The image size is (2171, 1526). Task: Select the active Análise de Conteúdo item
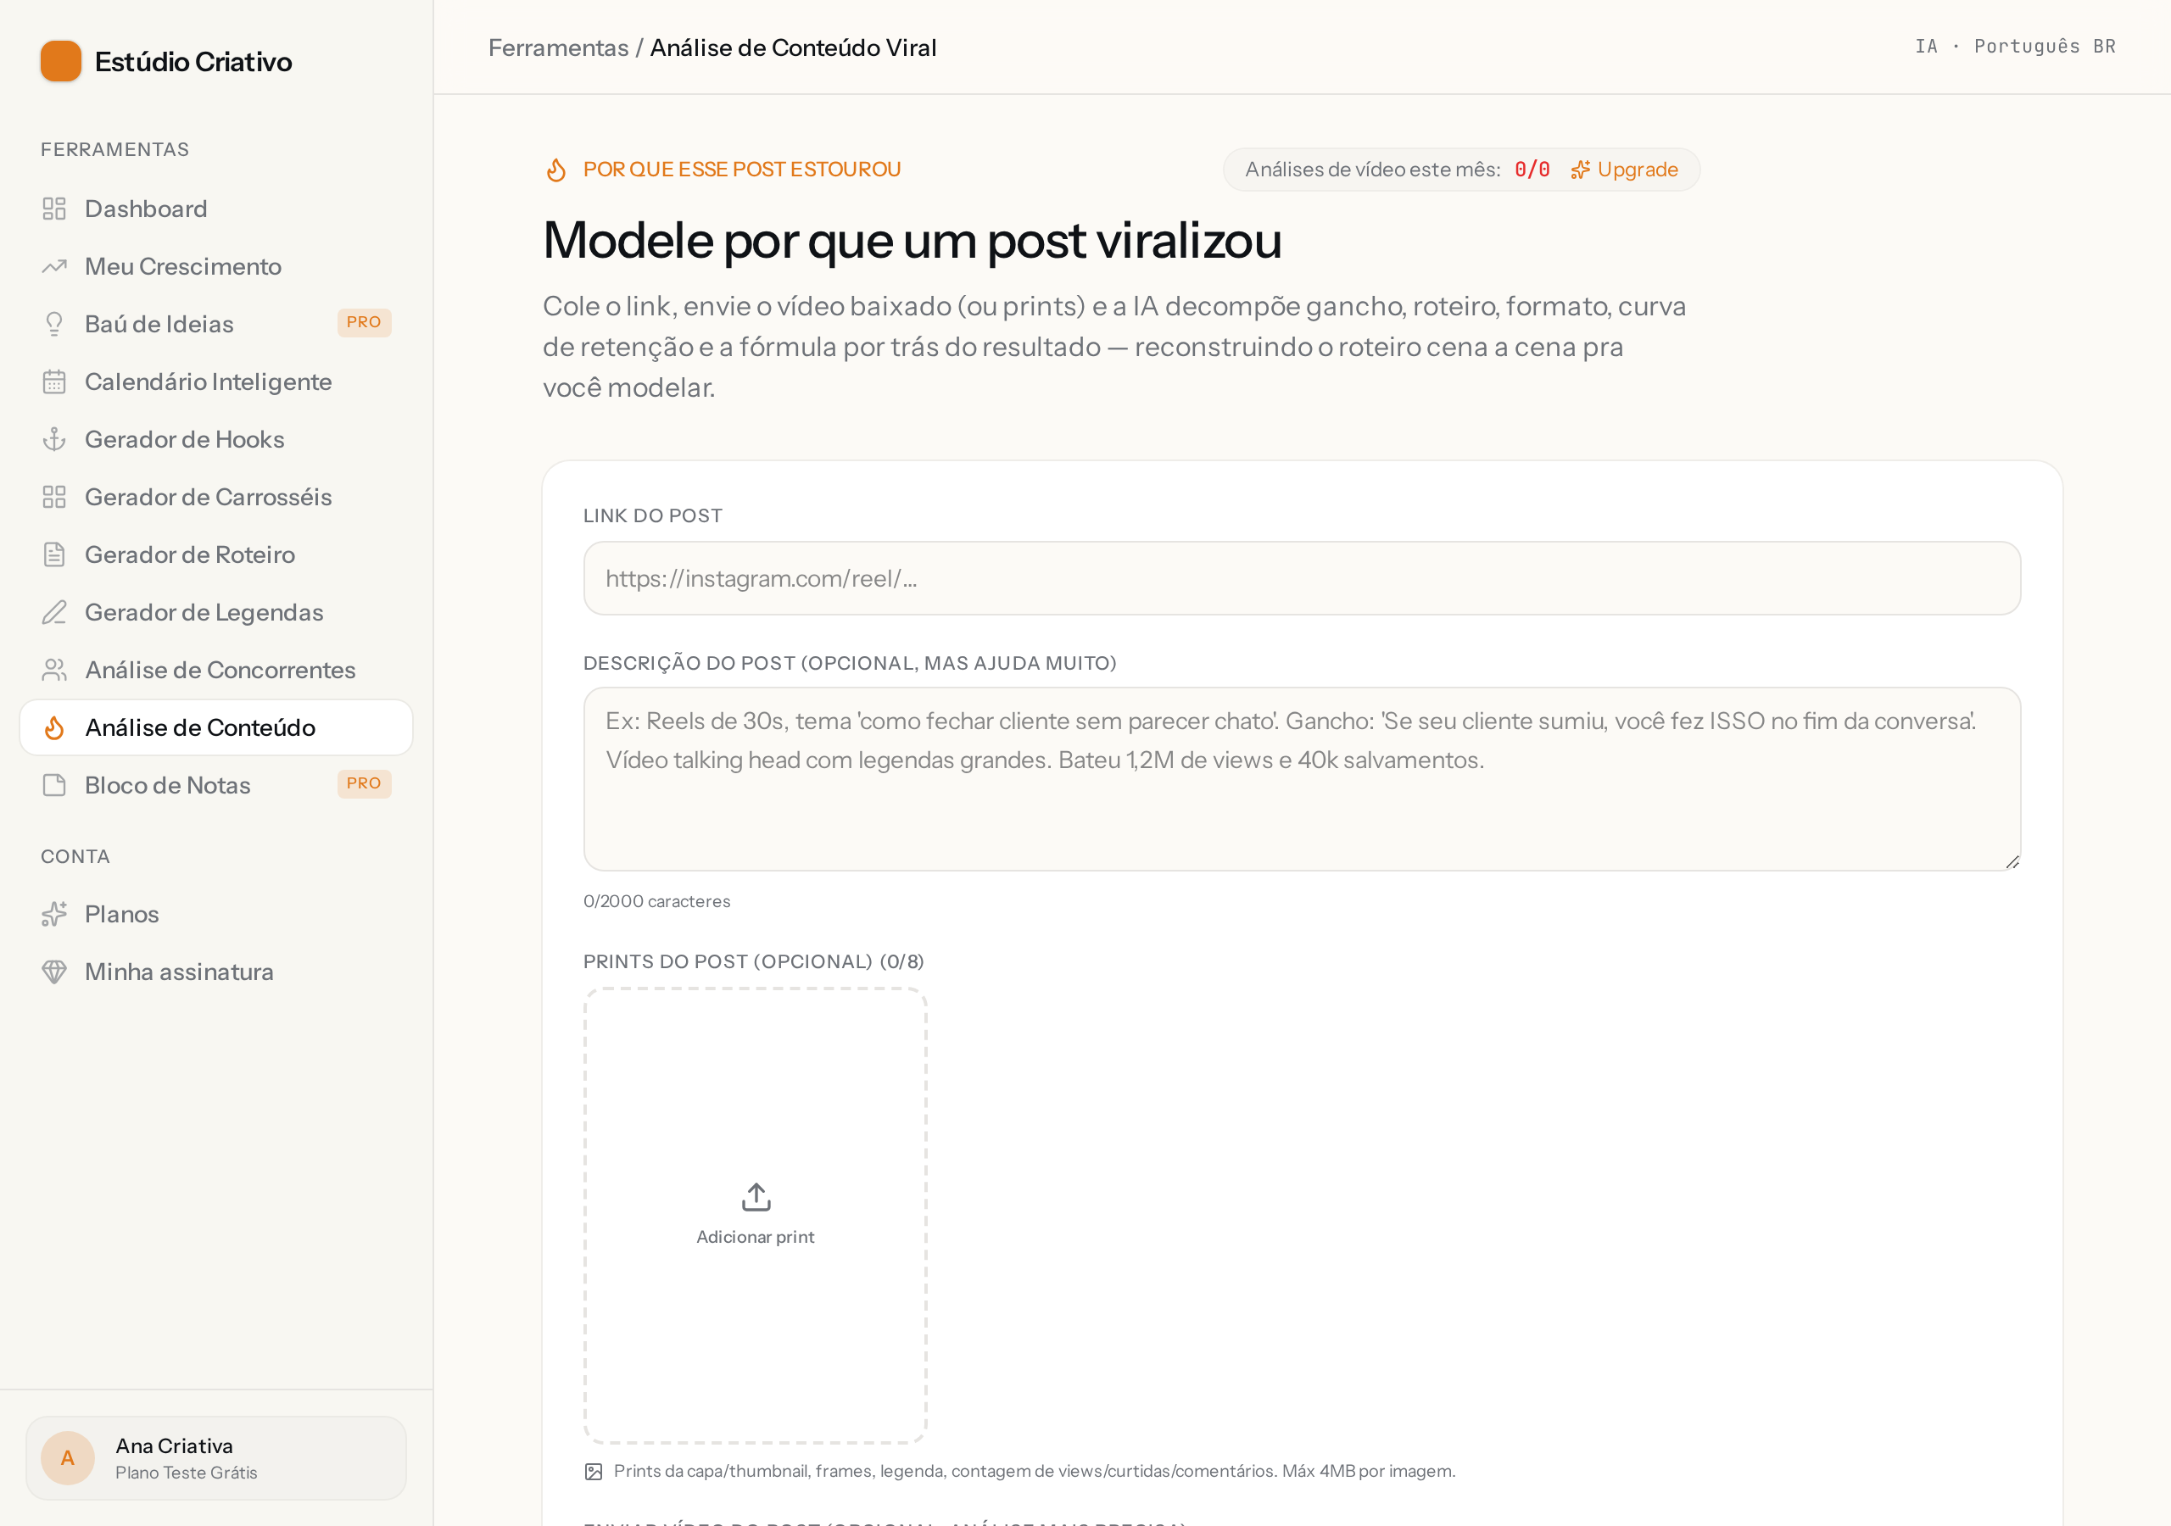216,728
